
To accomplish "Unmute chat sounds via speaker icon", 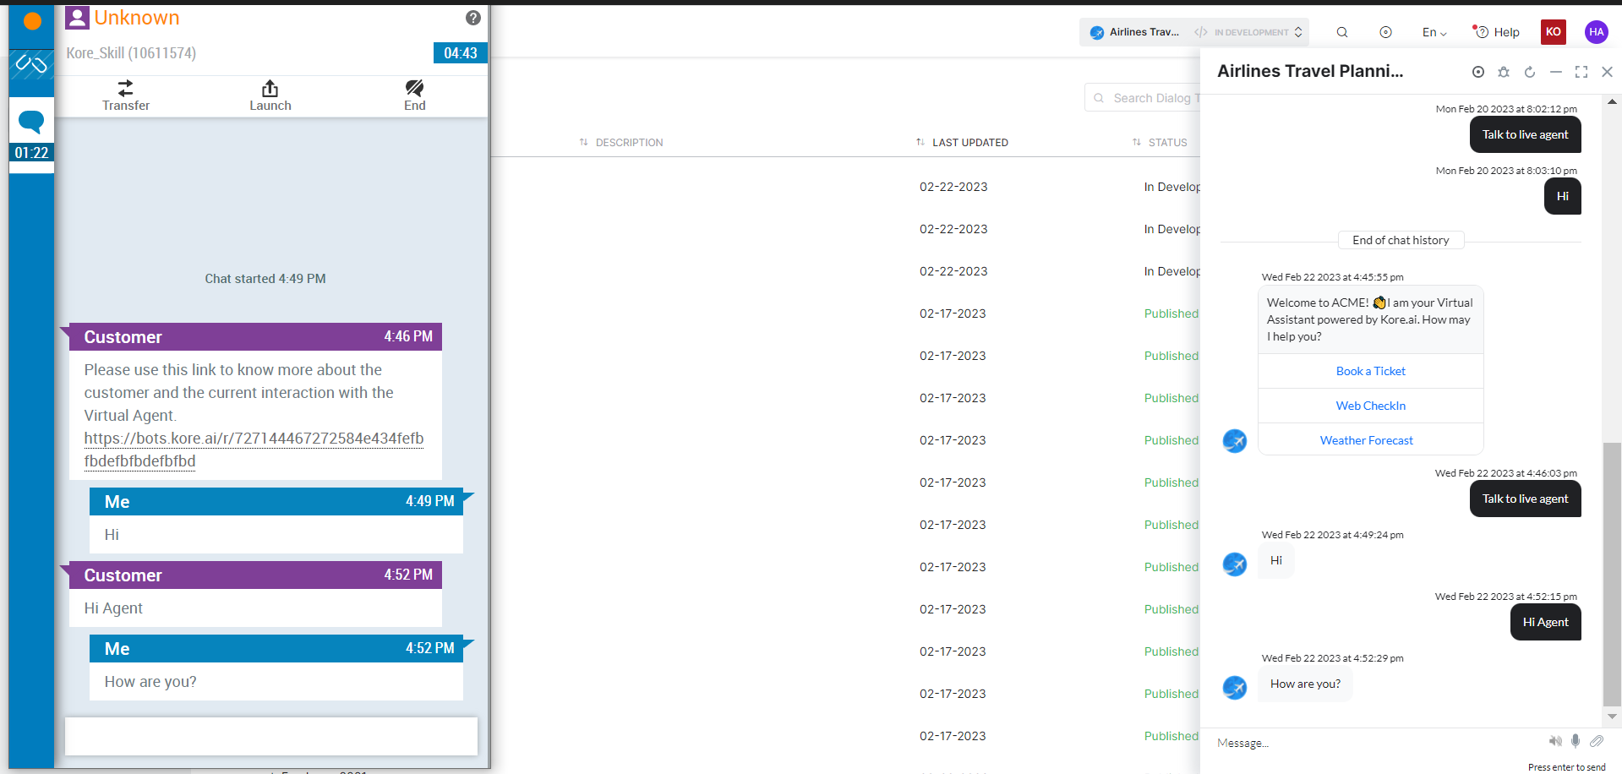I will [1555, 741].
